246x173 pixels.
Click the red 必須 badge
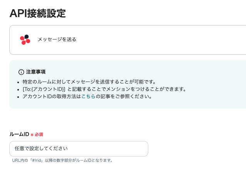(39, 134)
